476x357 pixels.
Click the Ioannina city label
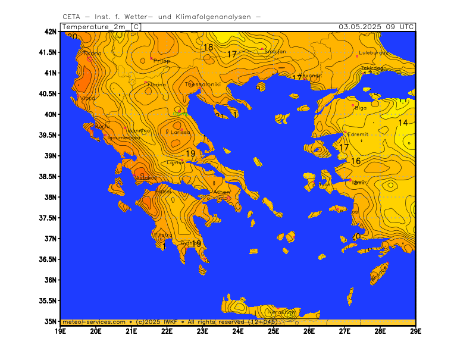pos(139,130)
